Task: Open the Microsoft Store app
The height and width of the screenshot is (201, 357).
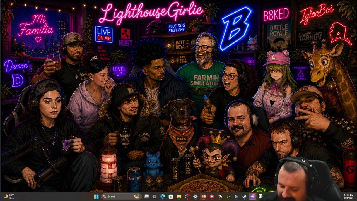Action: 171,197
